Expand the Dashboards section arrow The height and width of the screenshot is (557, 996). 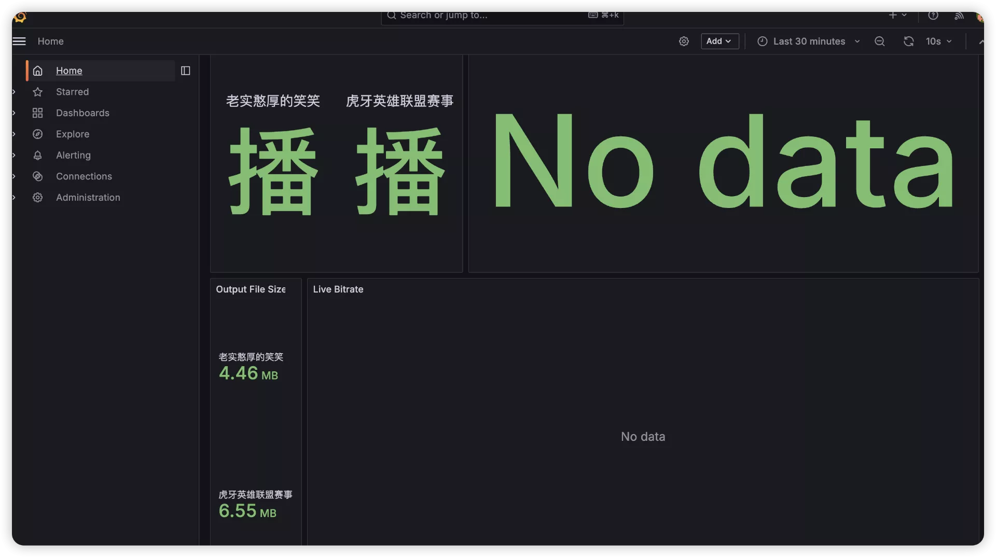click(x=14, y=113)
